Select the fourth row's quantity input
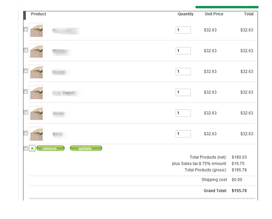The height and width of the screenshot is (219, 272). tap(183, 92)
